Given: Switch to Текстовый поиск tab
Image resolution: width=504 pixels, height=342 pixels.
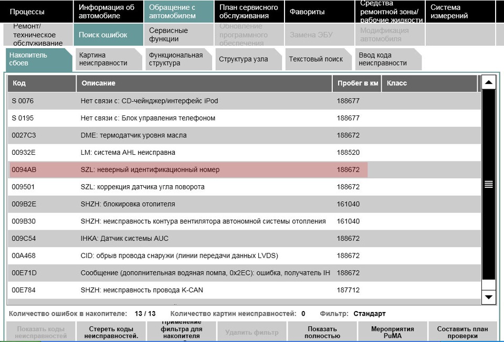Looking at the screenshot, I should point(318,59).
